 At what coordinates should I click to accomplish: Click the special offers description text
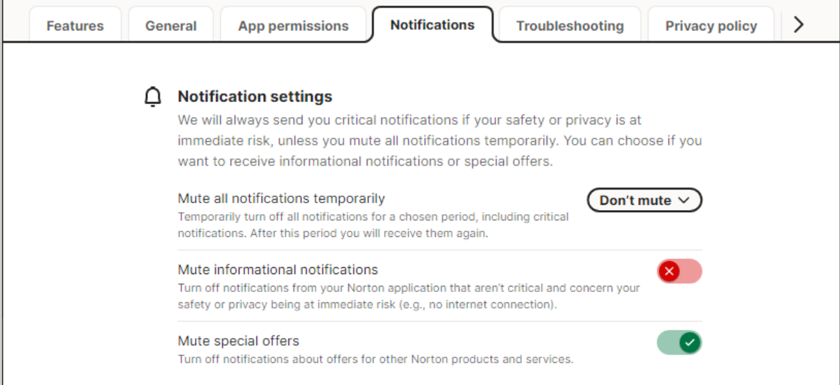(x=375, y=359)
